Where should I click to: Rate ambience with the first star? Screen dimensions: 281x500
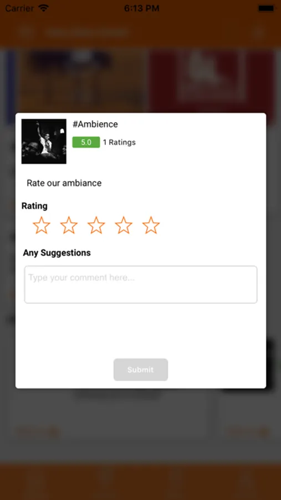coord(42,225)
